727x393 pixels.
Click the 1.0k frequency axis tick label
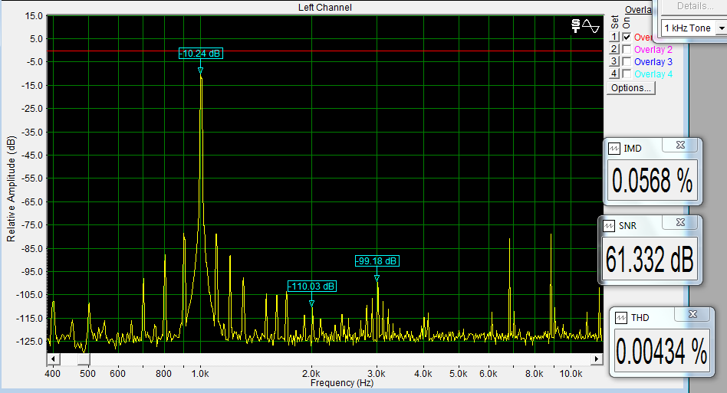[x=200, y=374]
